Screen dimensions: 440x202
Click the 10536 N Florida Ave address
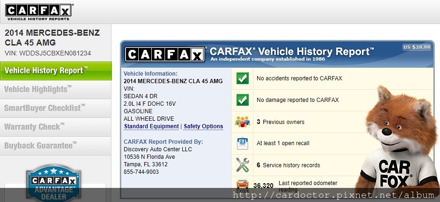pos(149,157)
